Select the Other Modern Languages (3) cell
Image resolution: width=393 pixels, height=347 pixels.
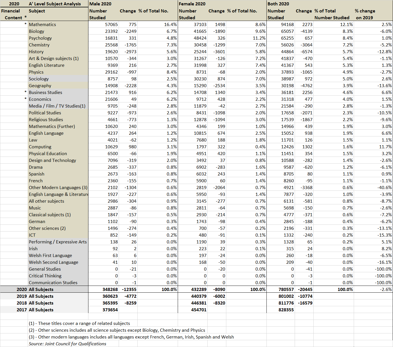pos(58,188)
